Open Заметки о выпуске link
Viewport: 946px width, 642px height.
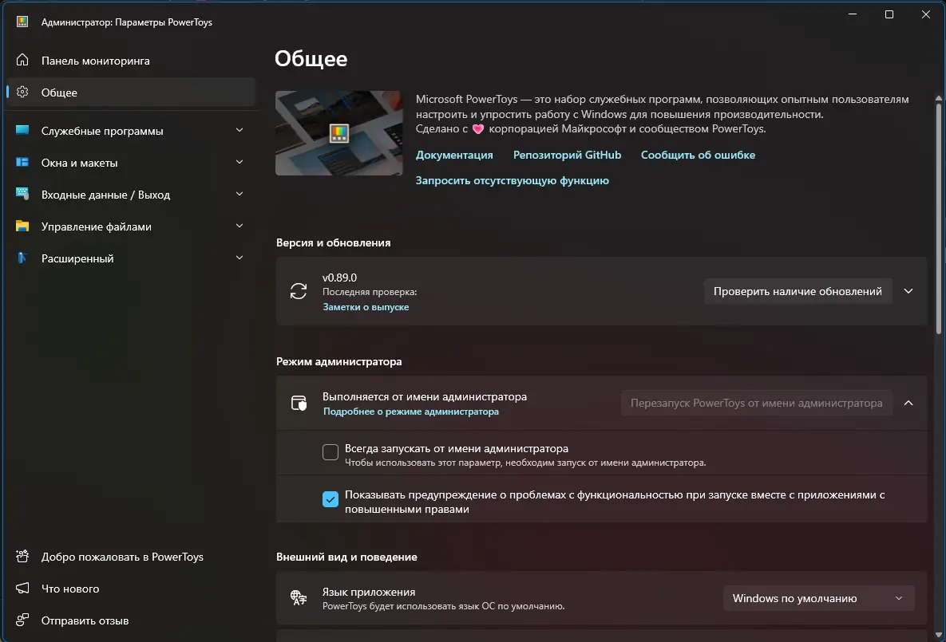point(366,307)
